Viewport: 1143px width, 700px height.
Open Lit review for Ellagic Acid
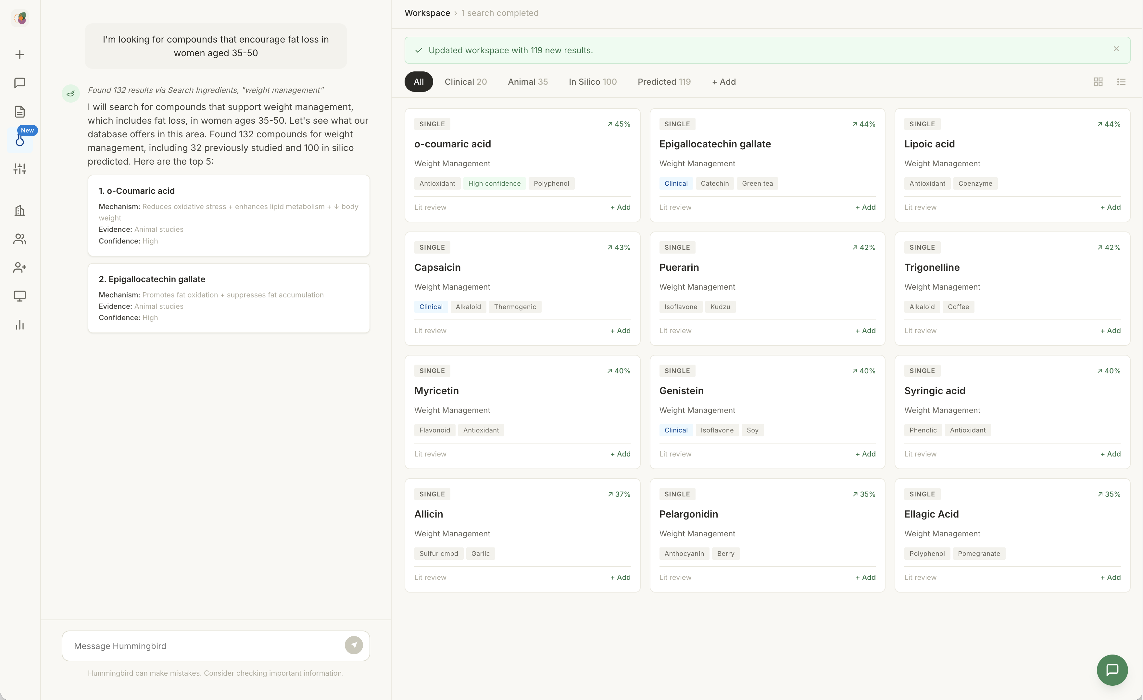[920, 578]
